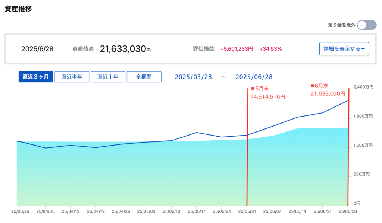Click the 25/04/12 x-axis label
This screenshot has width=382, height=223.
71,211
